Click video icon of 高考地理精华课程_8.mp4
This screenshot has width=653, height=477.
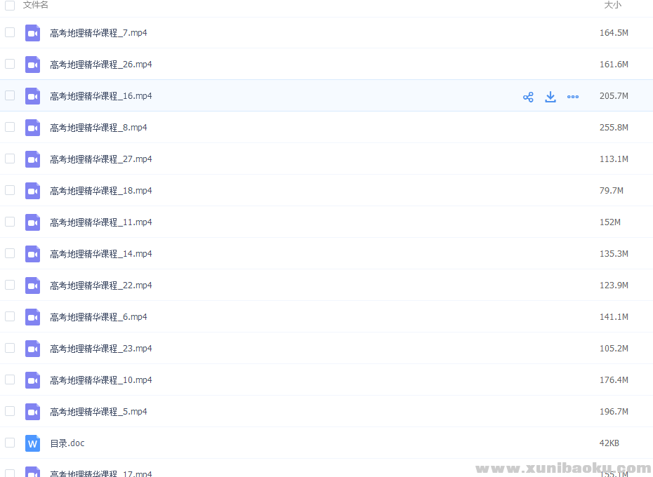click(x=33, y=128)
